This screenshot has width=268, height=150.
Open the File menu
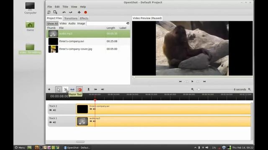point(49,7)
